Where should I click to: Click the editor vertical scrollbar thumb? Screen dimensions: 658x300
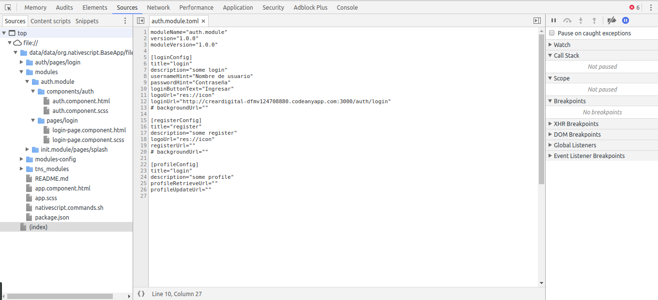point(541,109)
